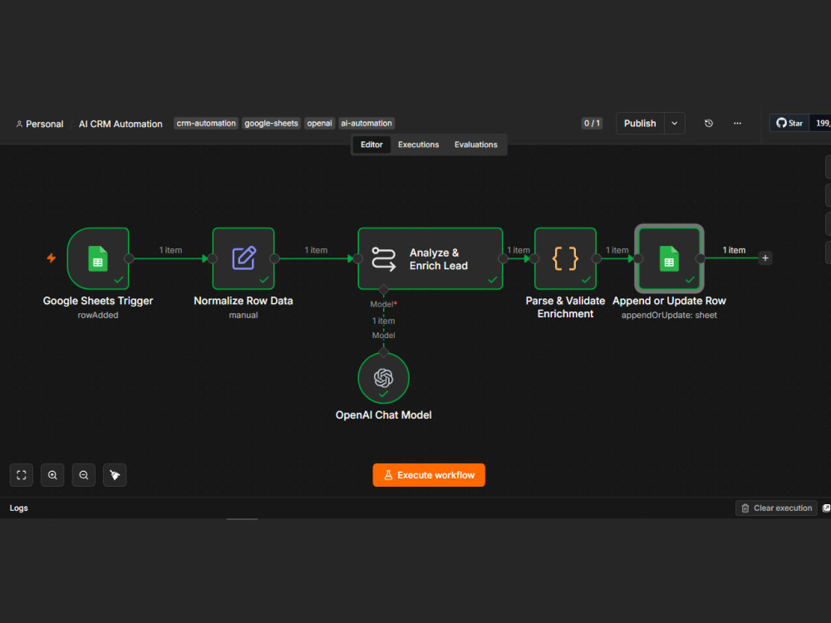Click the openai tag
This screenshot has width=831, height=623.
320,124
